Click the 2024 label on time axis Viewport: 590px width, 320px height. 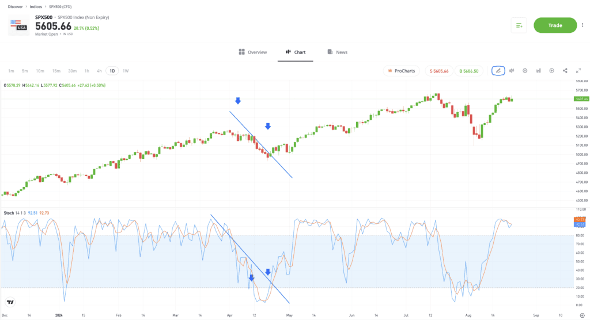[x=59, y=315]
